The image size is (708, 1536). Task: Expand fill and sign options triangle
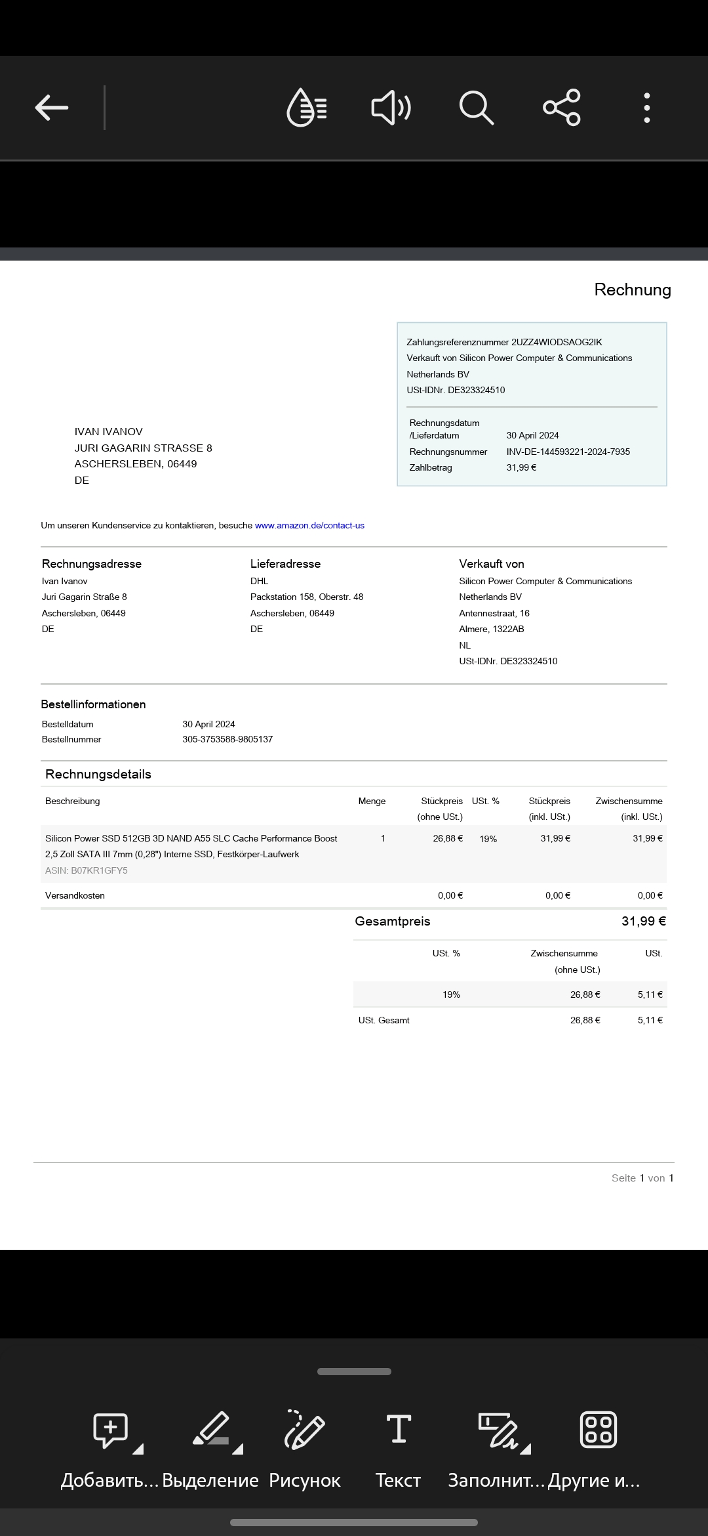[x=526, y=1449]
